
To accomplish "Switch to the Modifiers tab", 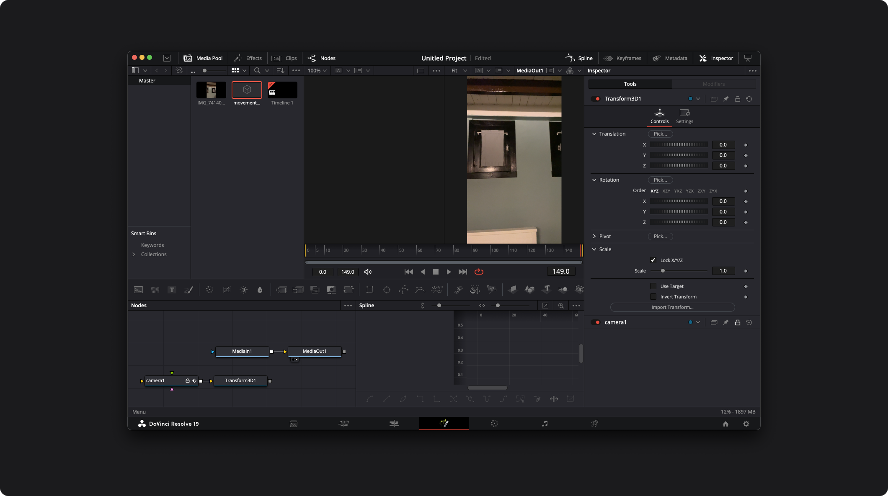I will pos(714,84).
